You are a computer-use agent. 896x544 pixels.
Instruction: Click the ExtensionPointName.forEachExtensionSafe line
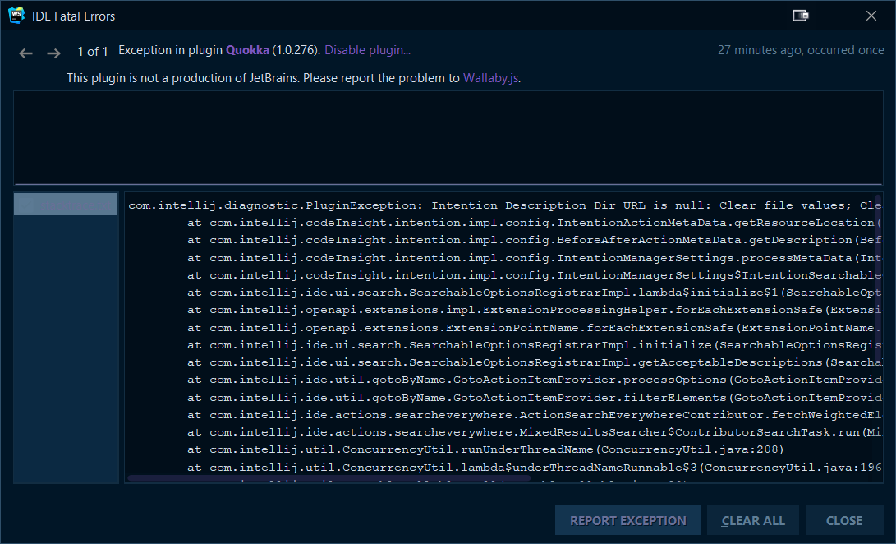[x=535, y=328]
